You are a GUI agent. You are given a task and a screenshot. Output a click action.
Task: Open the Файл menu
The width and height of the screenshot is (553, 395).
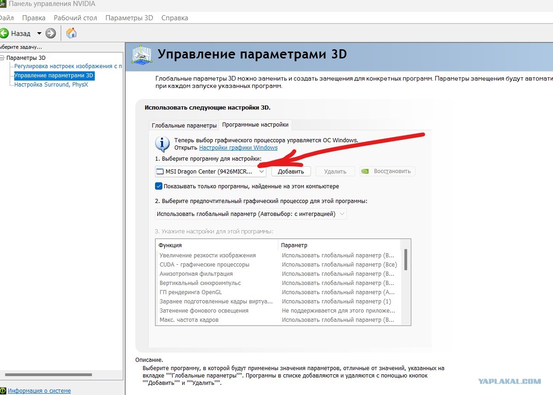point(6,18)
